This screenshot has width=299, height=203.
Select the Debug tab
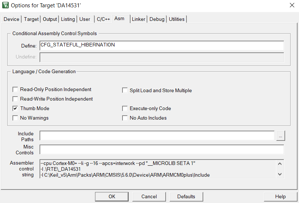pyautogui.click(x=157, y=19)
